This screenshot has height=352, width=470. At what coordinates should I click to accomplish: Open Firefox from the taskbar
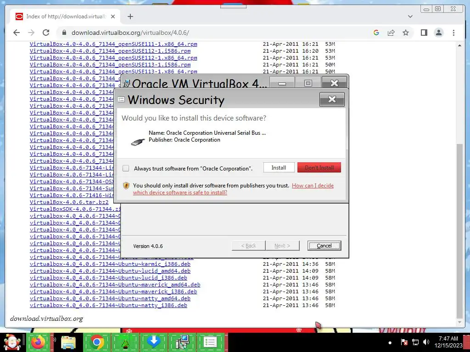38,342
